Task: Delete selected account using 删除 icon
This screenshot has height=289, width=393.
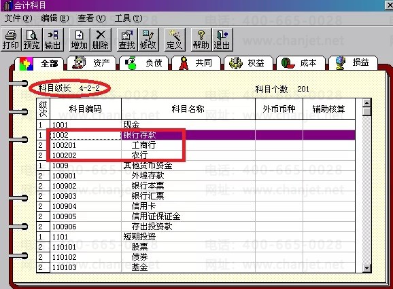Action: coord(101,39)
